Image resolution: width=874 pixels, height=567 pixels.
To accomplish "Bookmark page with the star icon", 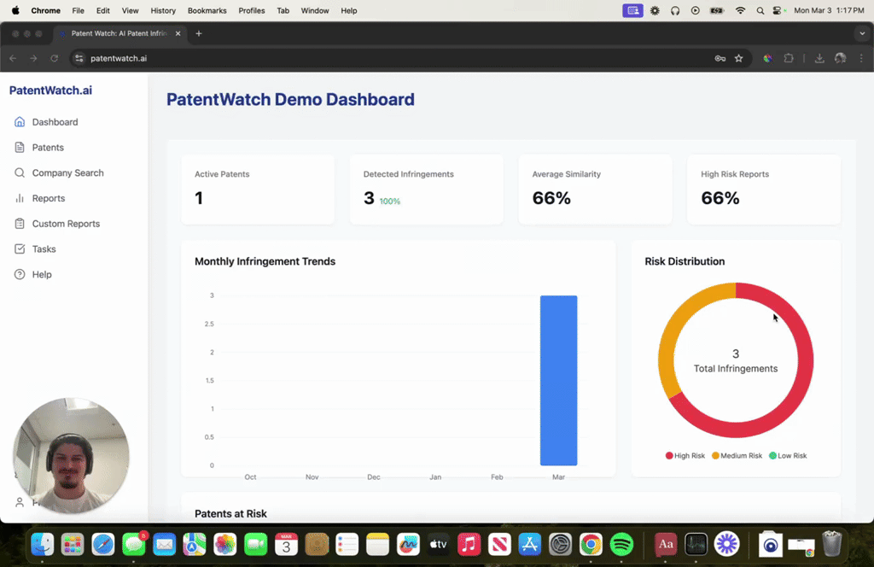I will 738,58.
